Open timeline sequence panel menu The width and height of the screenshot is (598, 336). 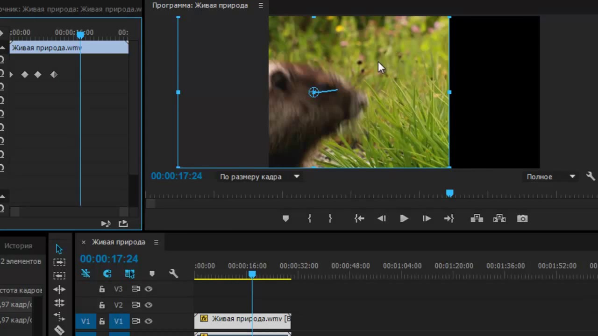[x=156, y=242]
